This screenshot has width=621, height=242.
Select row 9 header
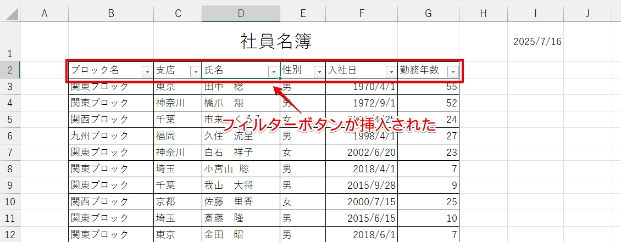click(10, 185)
